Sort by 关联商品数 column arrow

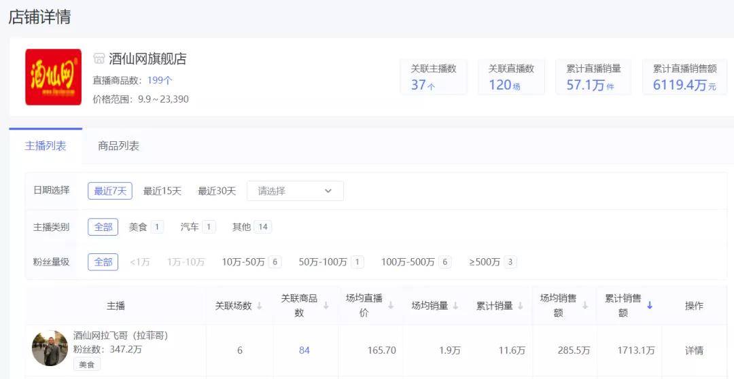[326, 306]
